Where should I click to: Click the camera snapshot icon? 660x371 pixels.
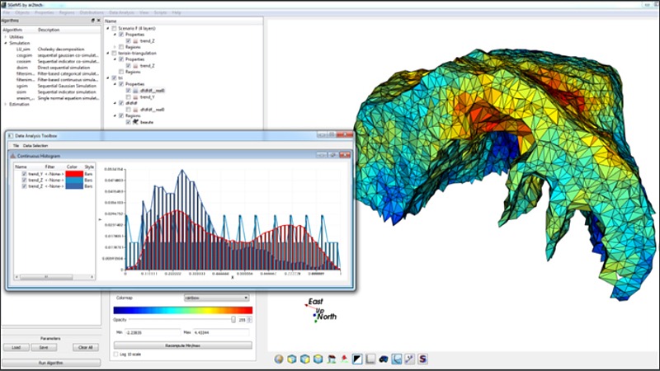coord(384,359)
